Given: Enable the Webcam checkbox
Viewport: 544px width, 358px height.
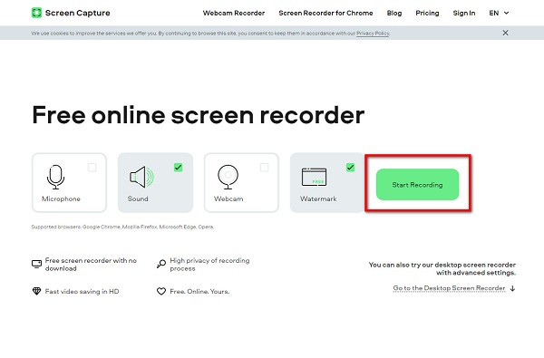Looking at the screenshot, I should click(x=265, y=168).
